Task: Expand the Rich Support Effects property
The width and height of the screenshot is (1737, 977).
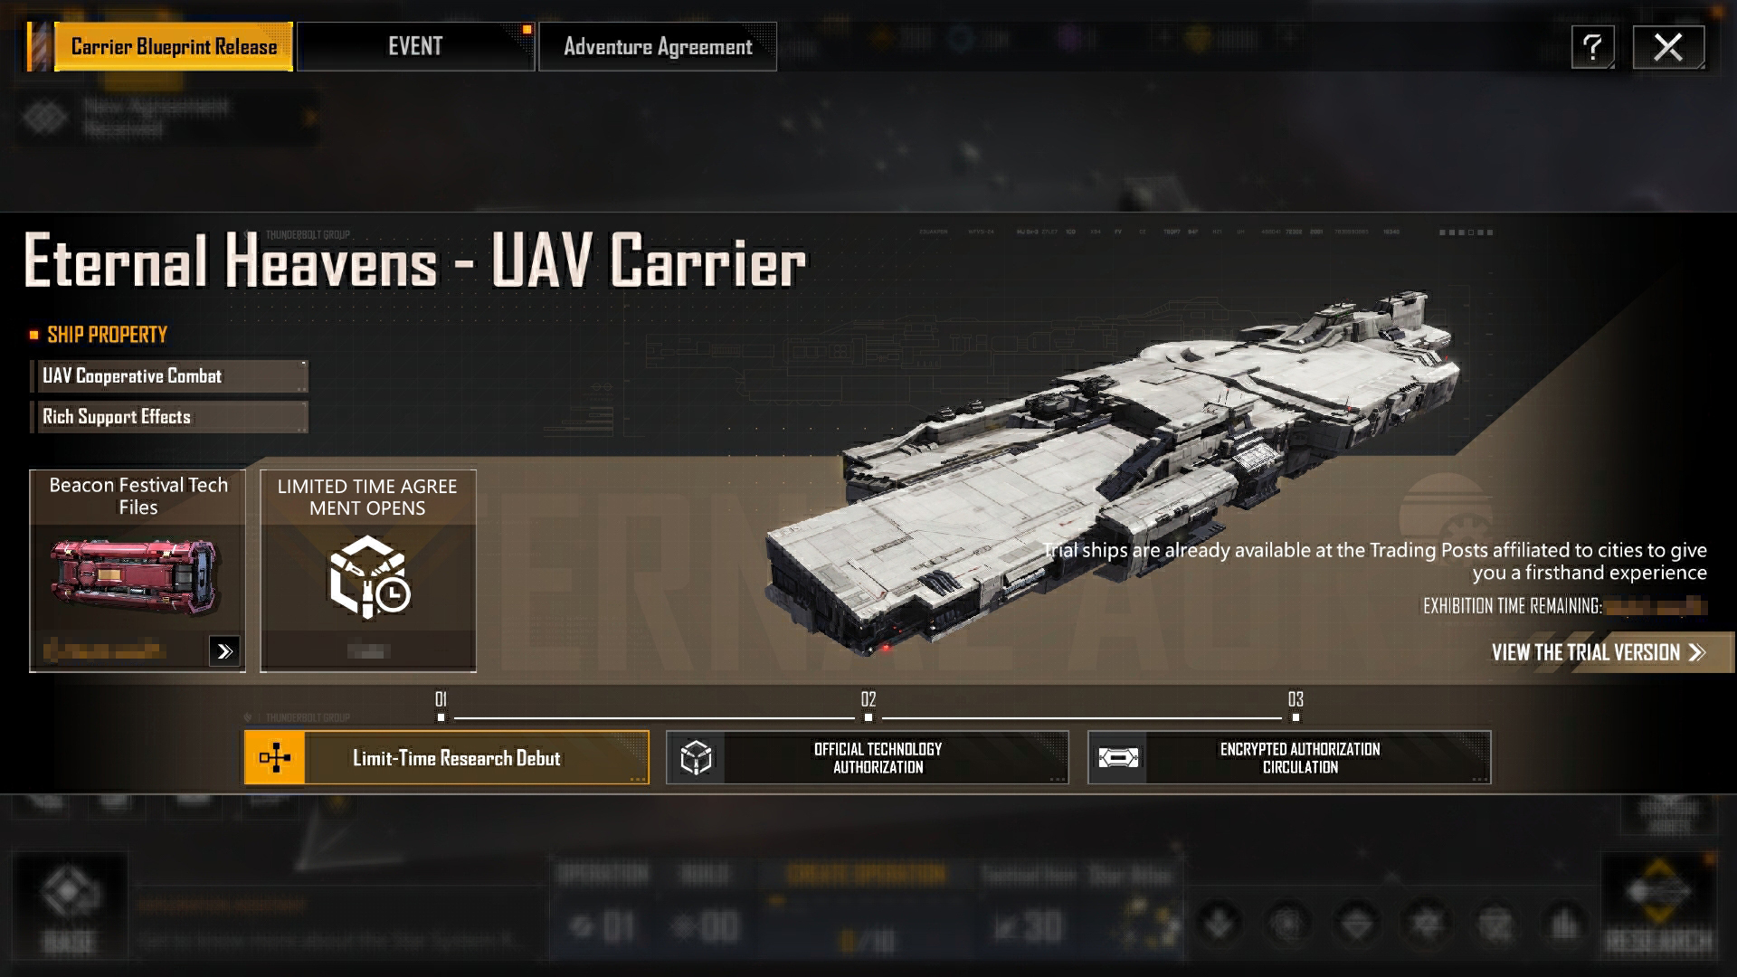Action: 170,417
